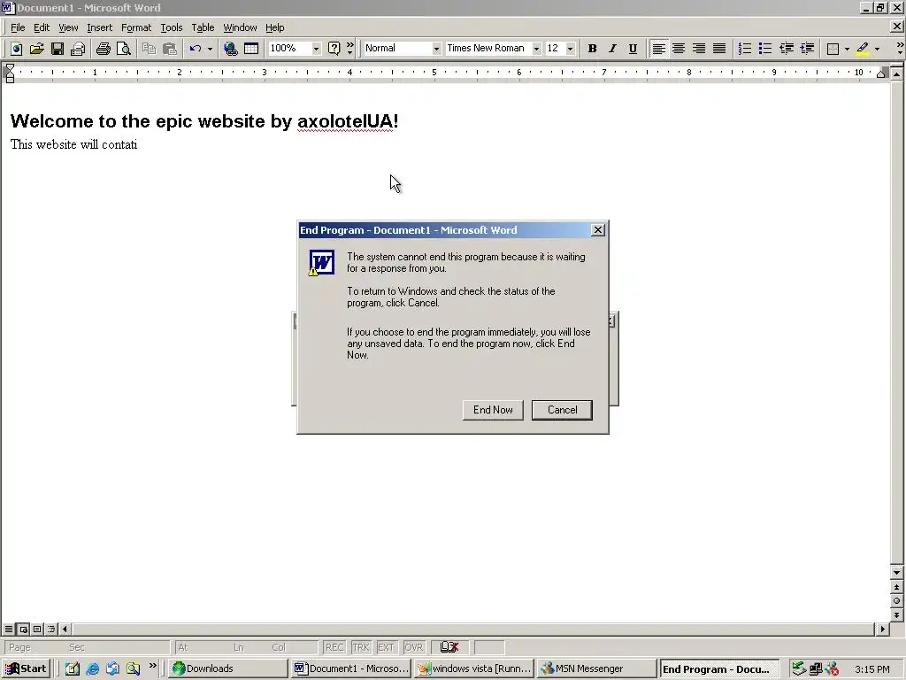Open the Edit menu
Image resolution: width=906 pixels, height=680 pixels.
coord(41,27)
